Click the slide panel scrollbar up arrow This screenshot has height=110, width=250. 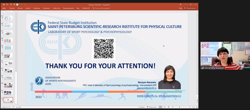(x=16, y=12)
